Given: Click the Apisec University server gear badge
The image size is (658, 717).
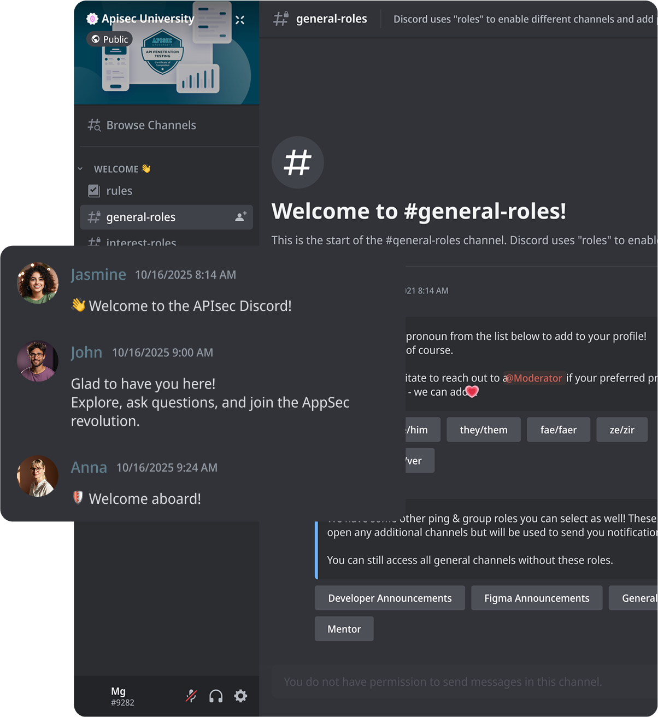Looking at the screenshot, I should pos(92,19).
